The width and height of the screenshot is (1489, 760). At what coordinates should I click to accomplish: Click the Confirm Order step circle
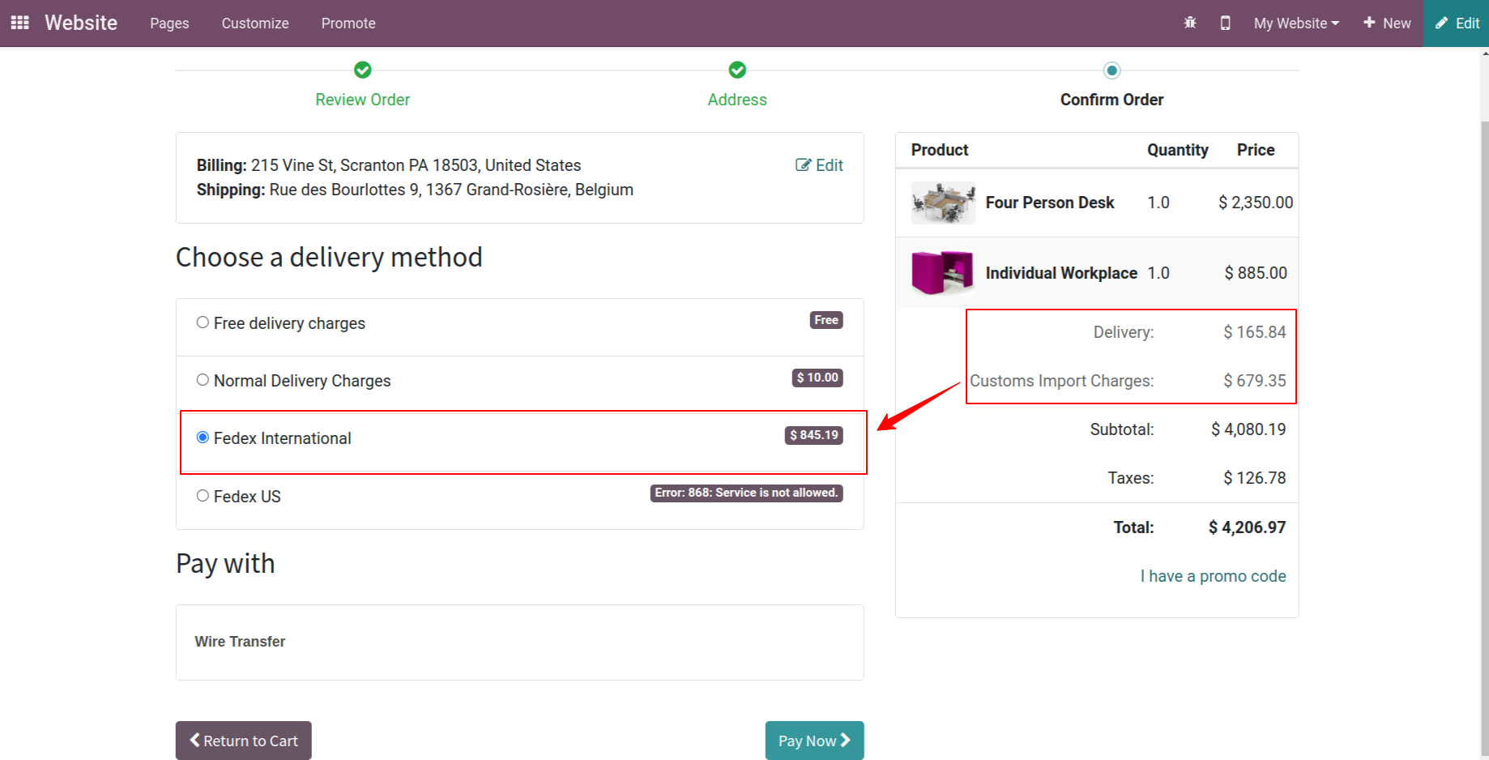[1112, 70]
